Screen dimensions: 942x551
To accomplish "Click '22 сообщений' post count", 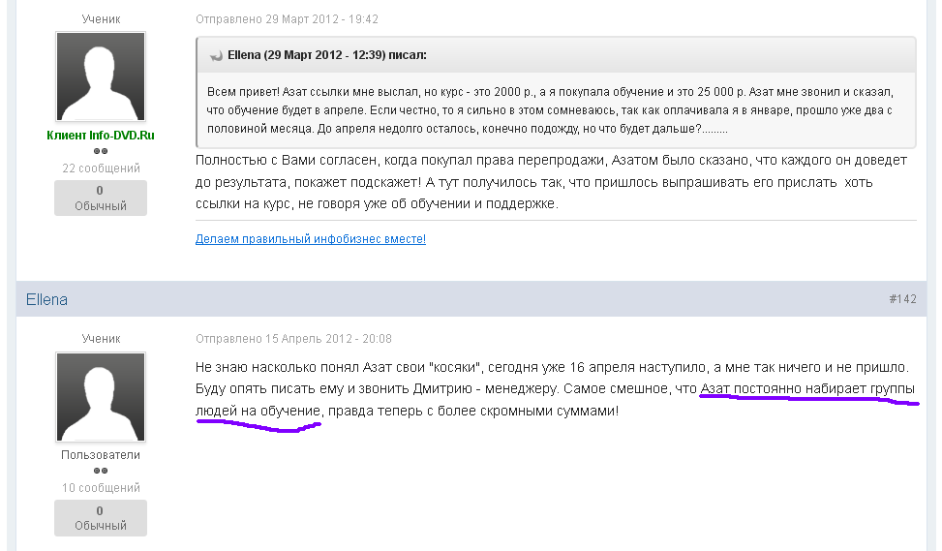I will (101, 168).
